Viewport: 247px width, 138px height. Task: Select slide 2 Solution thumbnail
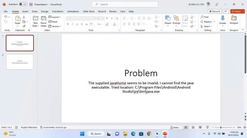pos(20,62)
